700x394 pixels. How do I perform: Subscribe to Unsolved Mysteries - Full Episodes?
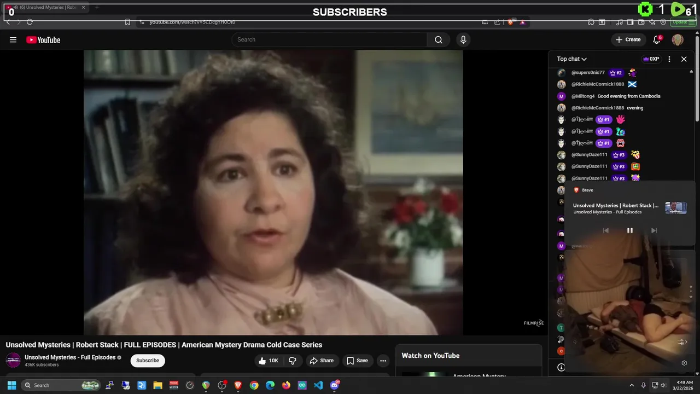pyautogui.click(x=148, y=361)
